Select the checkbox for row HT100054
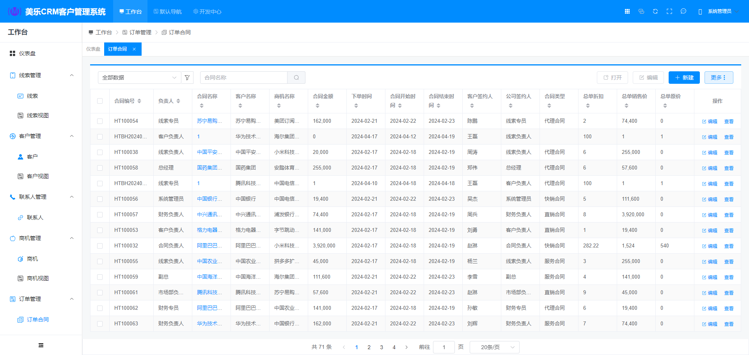The height and width of the screenshot is (355, 749). pos(100,121)
